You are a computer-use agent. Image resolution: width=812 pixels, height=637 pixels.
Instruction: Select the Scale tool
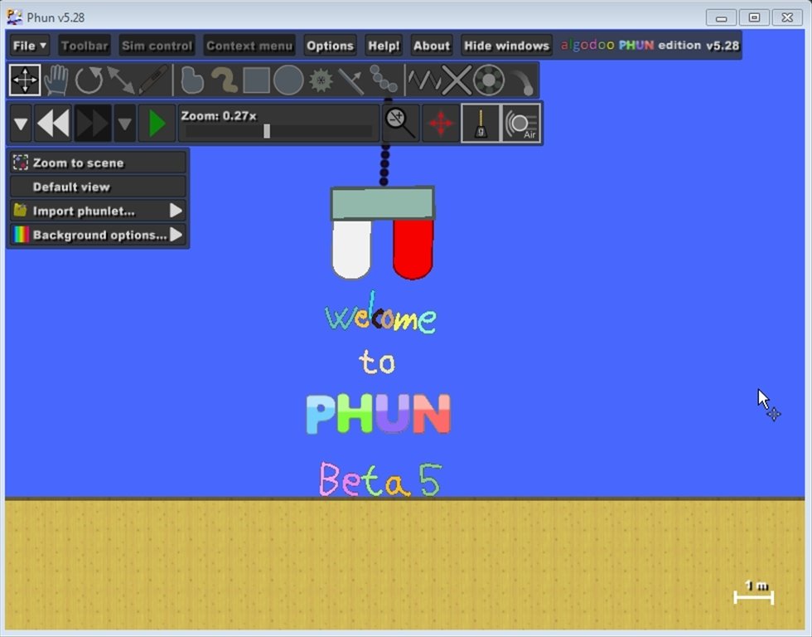(x=120, y=80)
